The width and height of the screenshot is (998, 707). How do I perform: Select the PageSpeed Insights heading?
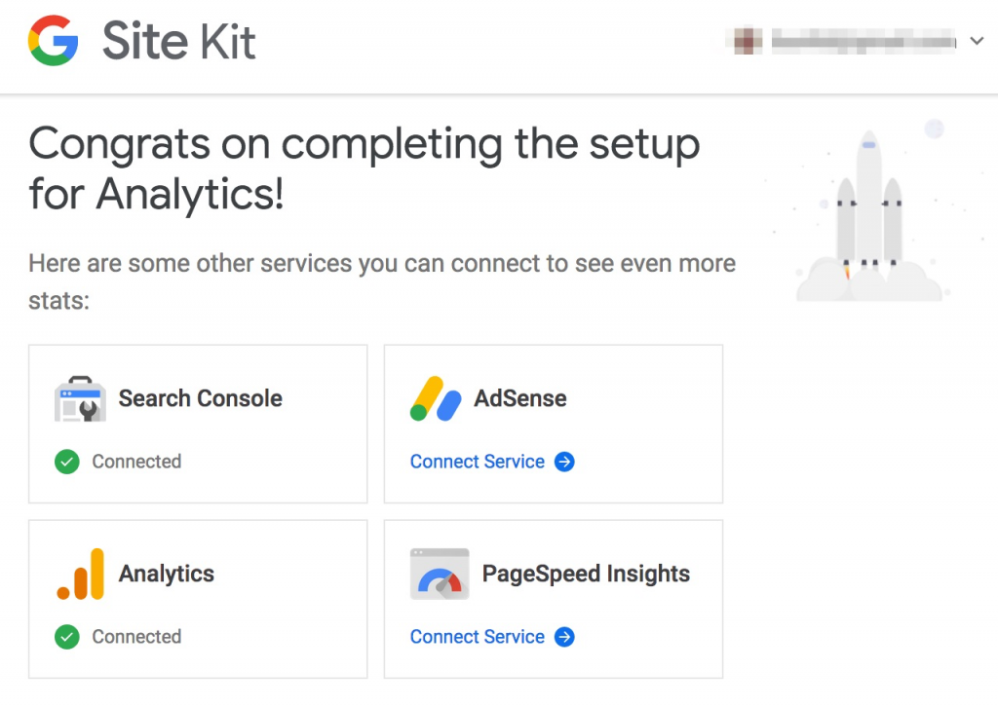click(586, 574)
